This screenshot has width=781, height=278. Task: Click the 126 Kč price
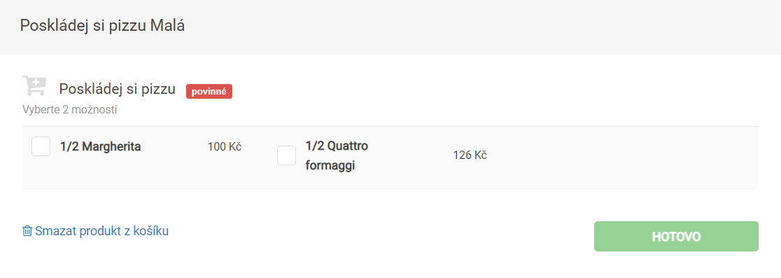pos(470,155)
